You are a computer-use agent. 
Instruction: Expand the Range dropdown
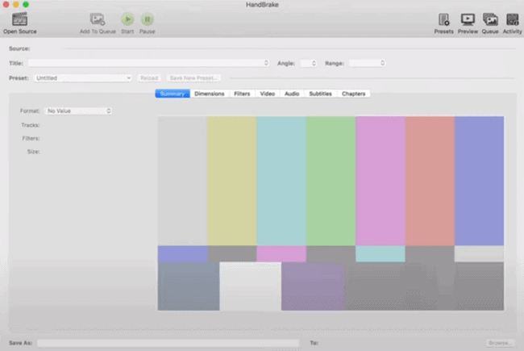[367, 63]
